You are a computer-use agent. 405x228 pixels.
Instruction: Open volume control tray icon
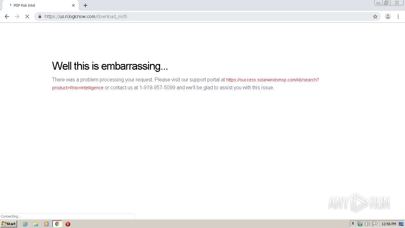pos(367,224)
